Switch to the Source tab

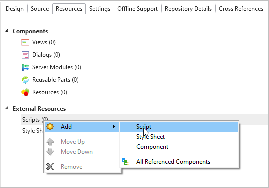(x=40, y=9)
